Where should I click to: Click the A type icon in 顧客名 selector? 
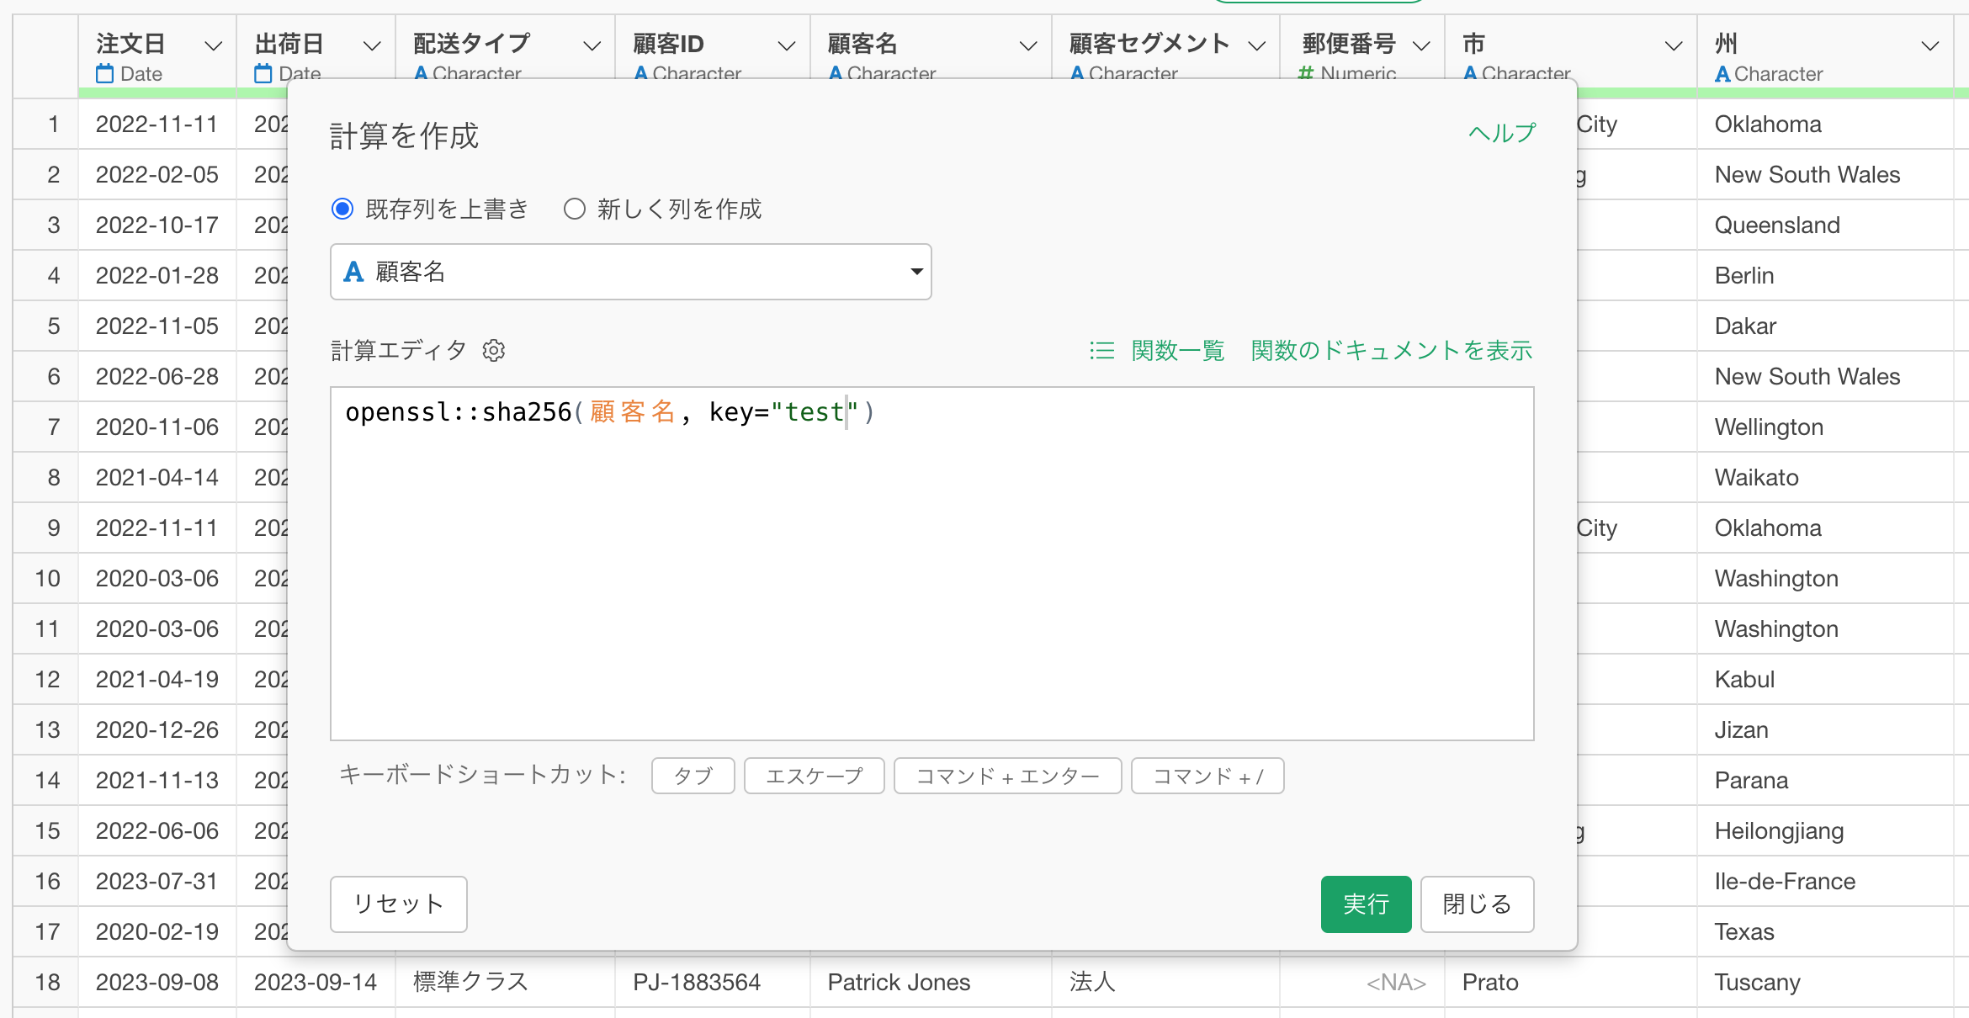(353, 272)
